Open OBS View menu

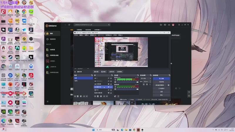coord(87,35)
